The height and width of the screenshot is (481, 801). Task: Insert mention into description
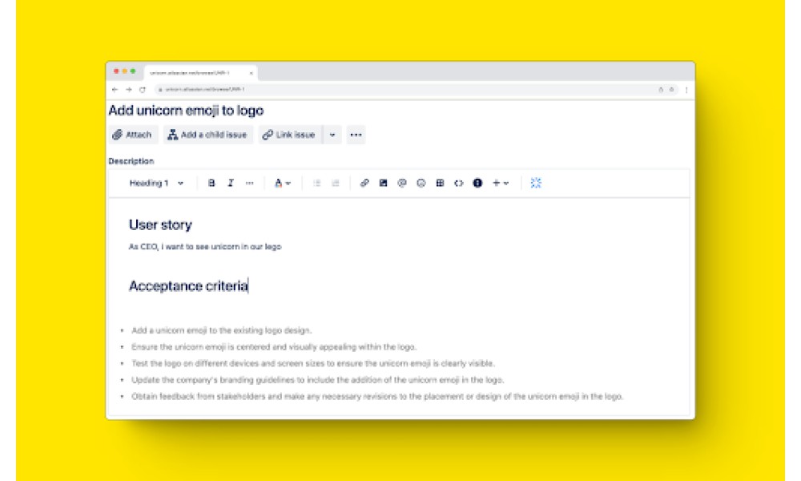coord(402,183)
